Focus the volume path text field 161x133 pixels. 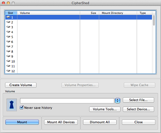[x=67, y=101]
